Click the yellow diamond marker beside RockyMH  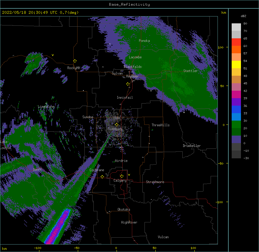coord(75,61)
